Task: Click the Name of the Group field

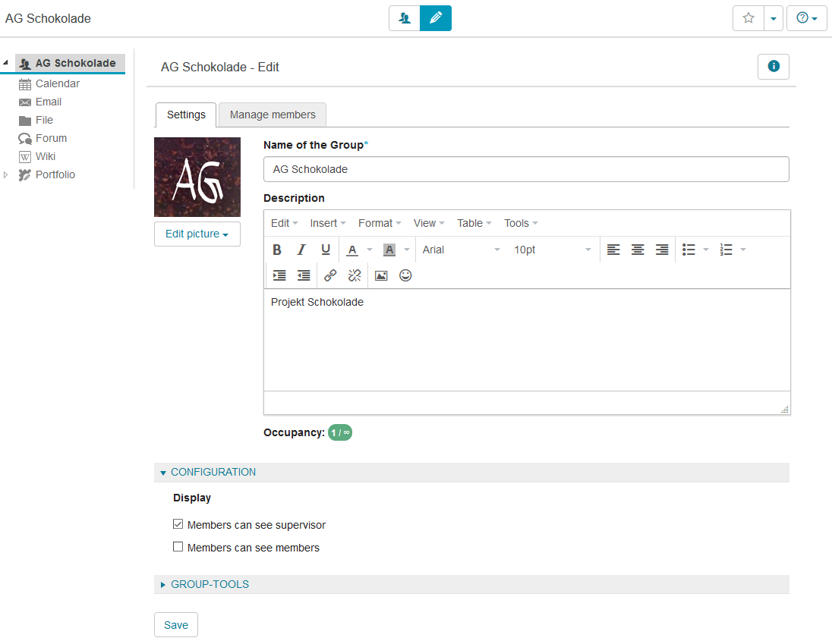Action: (525, 169)
